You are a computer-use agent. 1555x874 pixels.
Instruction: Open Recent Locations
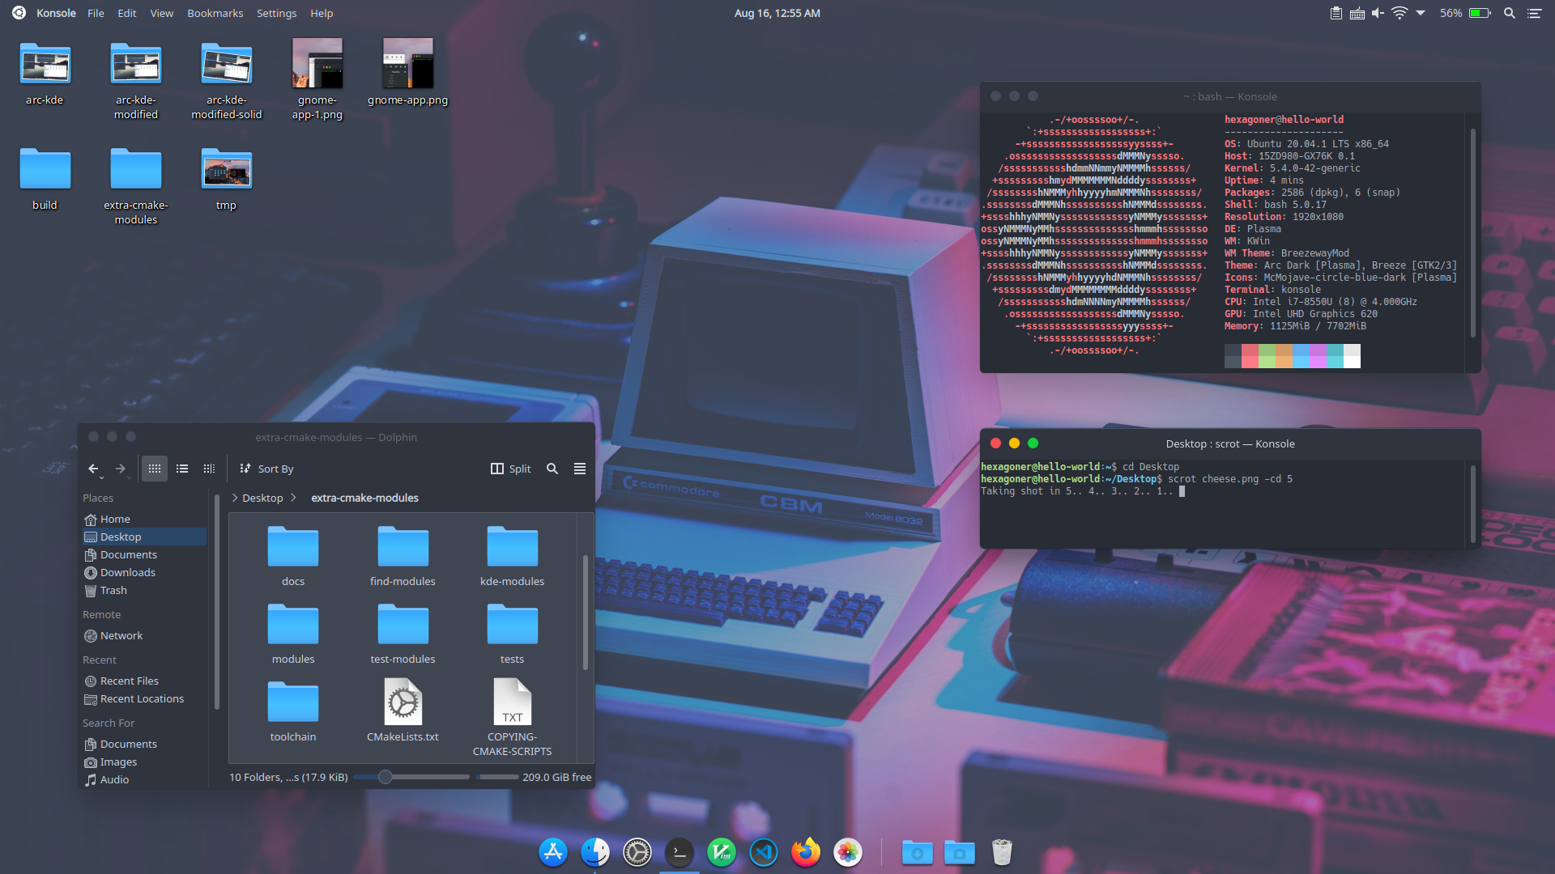point(144,698)
